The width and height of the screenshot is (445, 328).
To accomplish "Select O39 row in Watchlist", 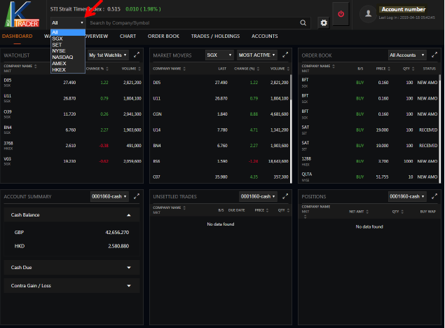I will [x=71, y=114].
